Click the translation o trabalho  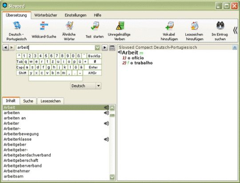click(x=141, y=63)
